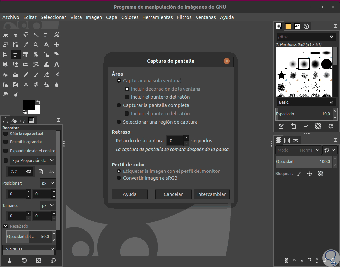Adjust the layer Opacidad slider
Viewport: 340px width, 267px height.
pyautogui.click(x=304, y=162)
